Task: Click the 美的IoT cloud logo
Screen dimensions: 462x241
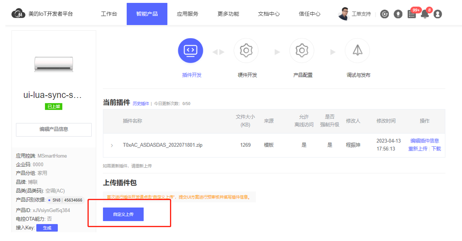Action: point(18,14)
